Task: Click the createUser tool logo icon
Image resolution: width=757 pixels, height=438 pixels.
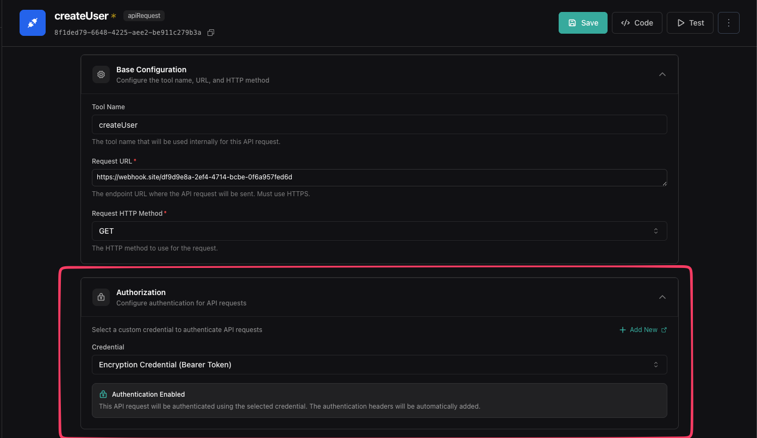Action: tap(32, 22)
